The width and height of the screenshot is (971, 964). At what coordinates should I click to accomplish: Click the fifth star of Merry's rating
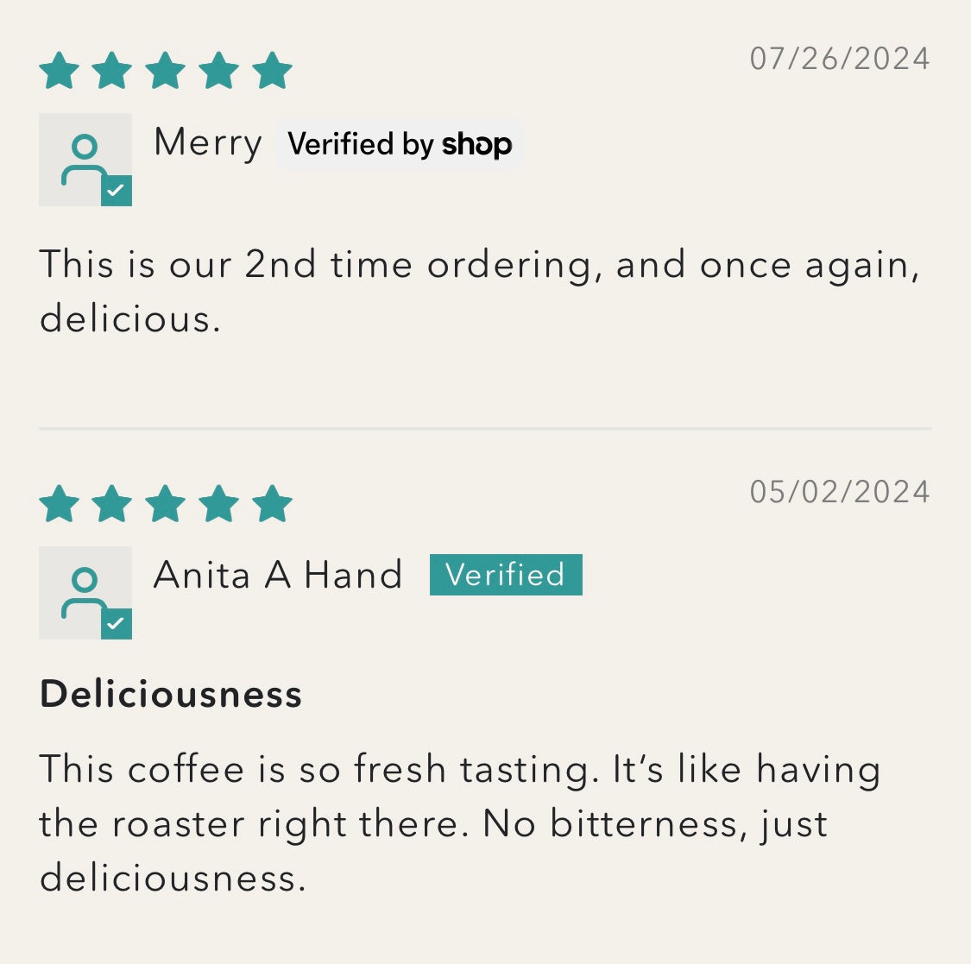273,71
